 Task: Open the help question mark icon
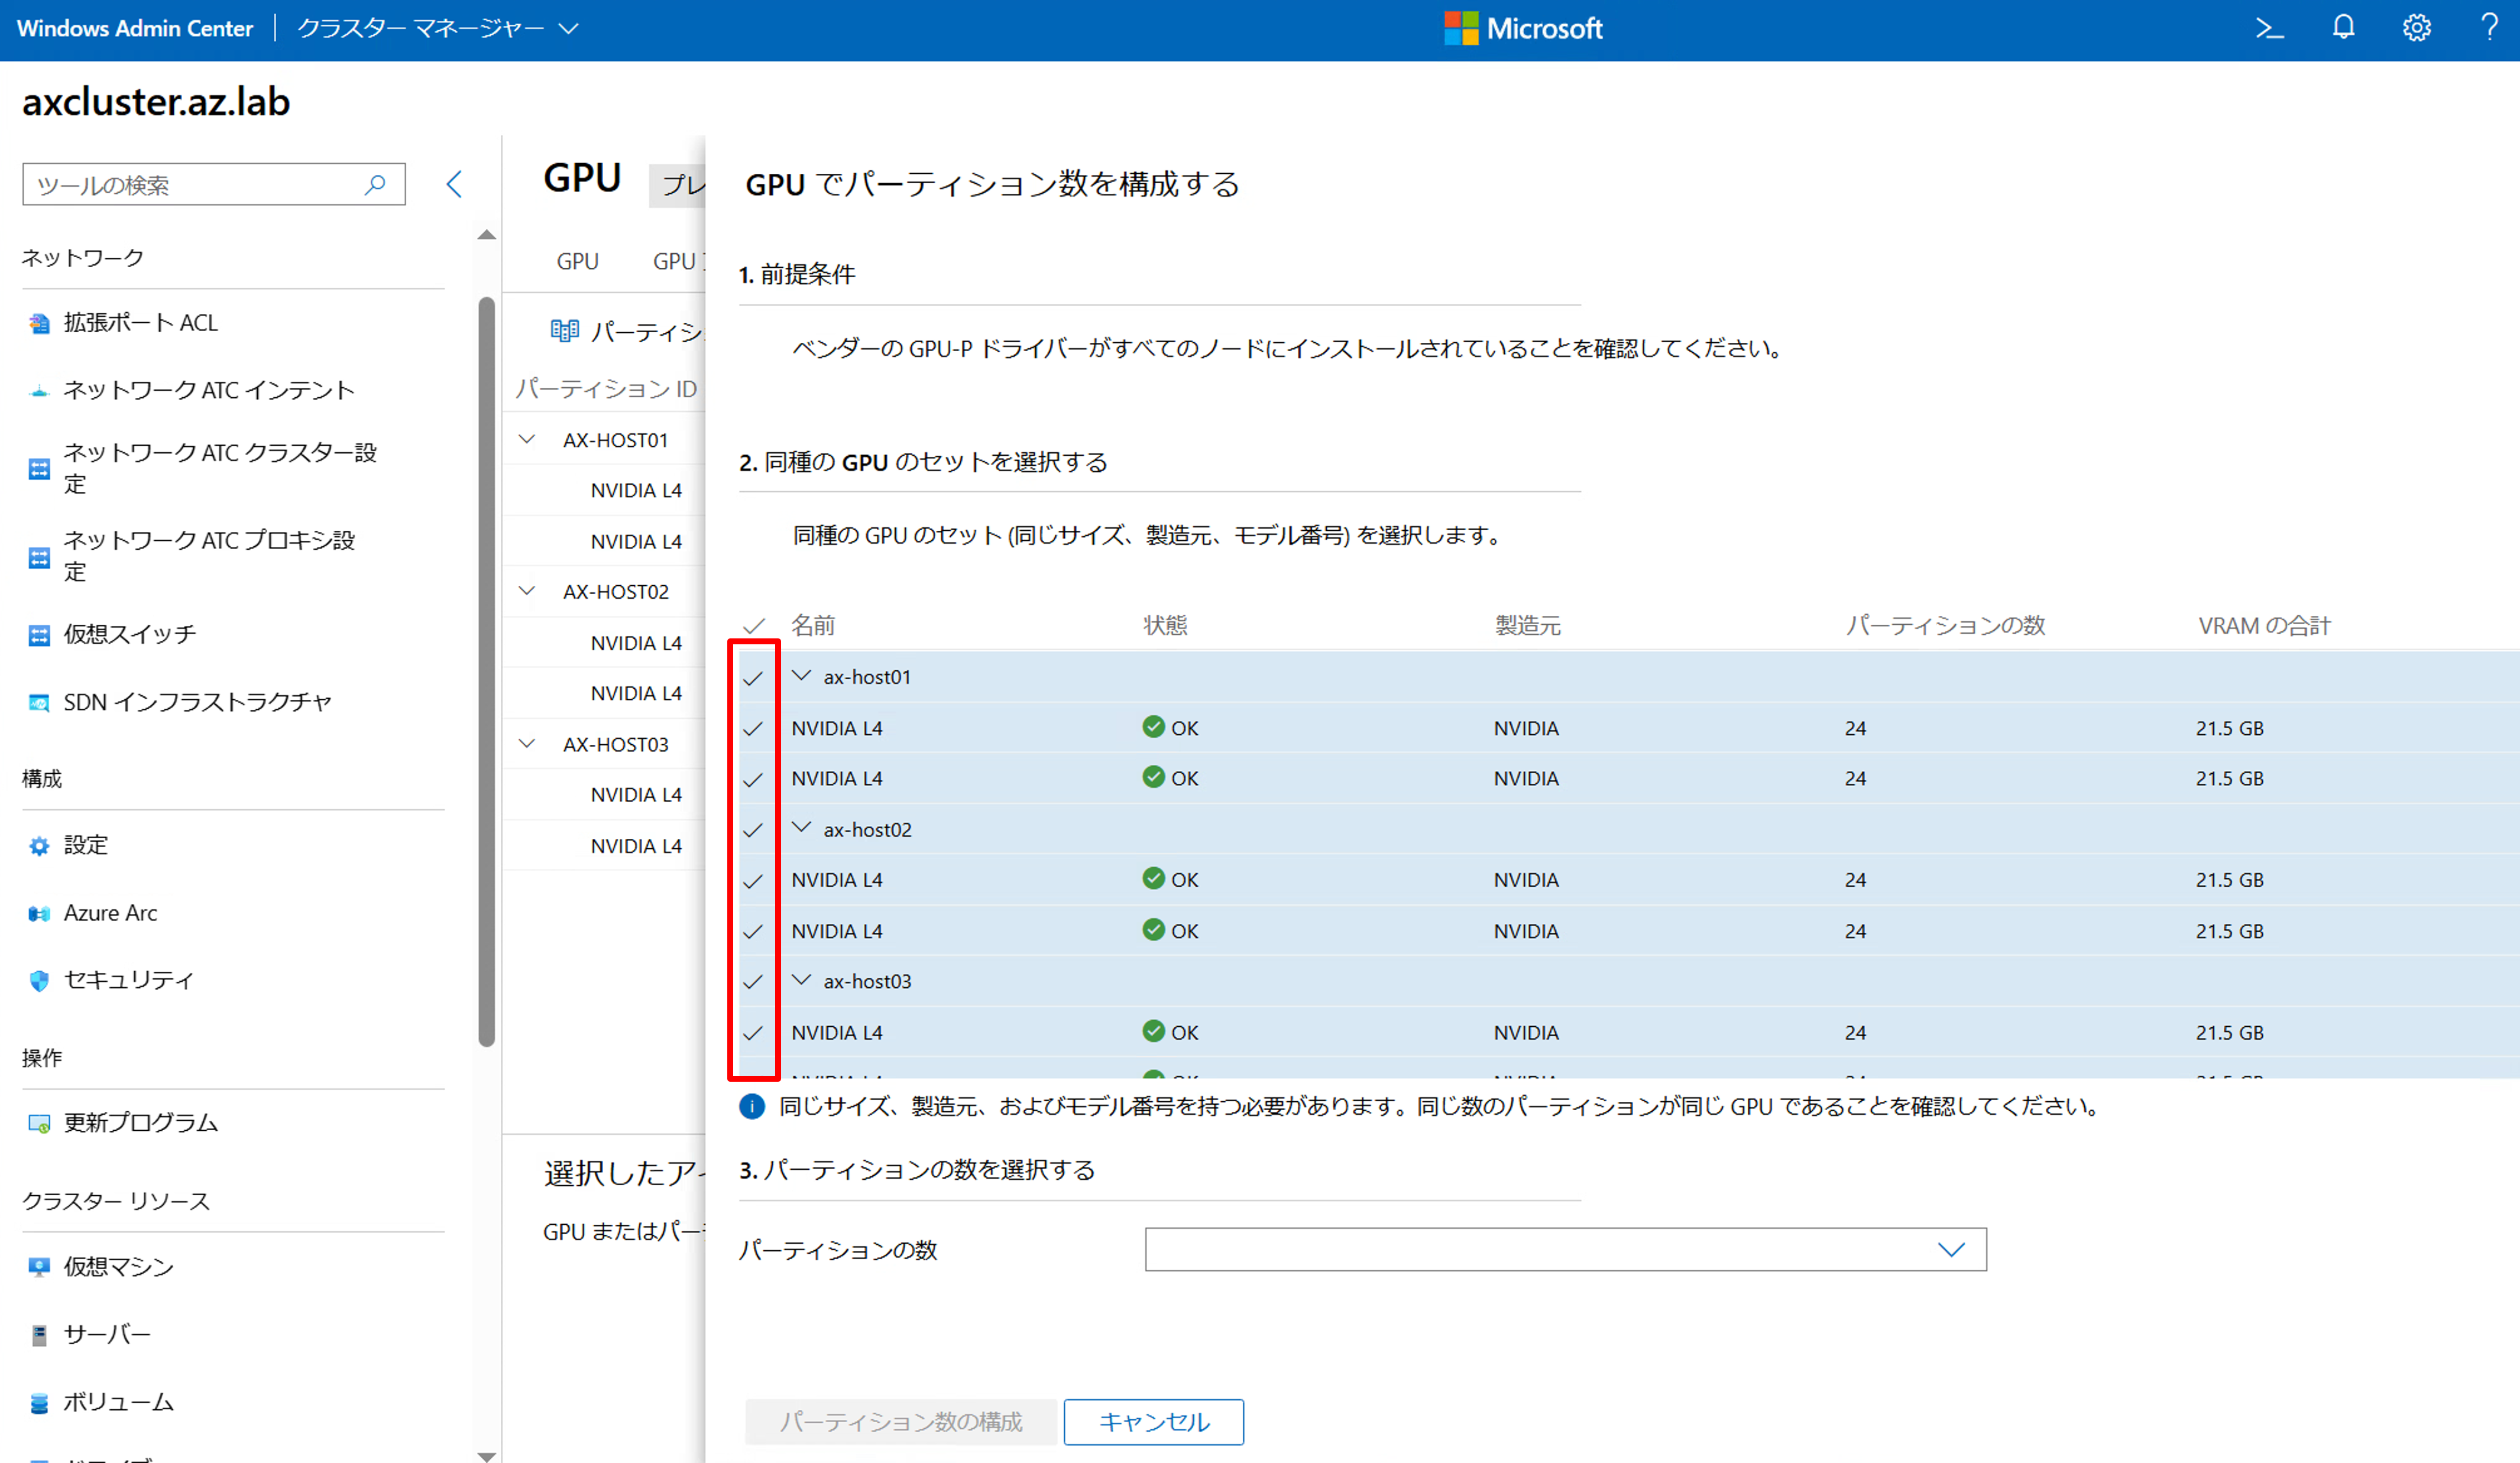(2489, 28)
